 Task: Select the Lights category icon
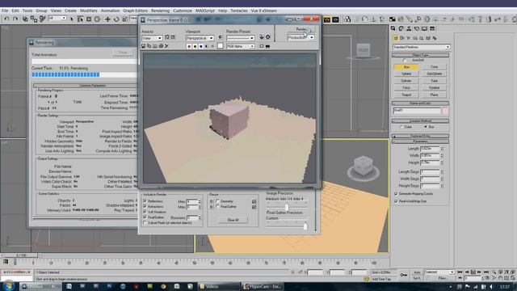point(409,38)
